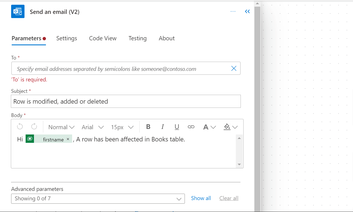Clear the To field with X icon
The image size is (353, 212).
pos(234,69)
